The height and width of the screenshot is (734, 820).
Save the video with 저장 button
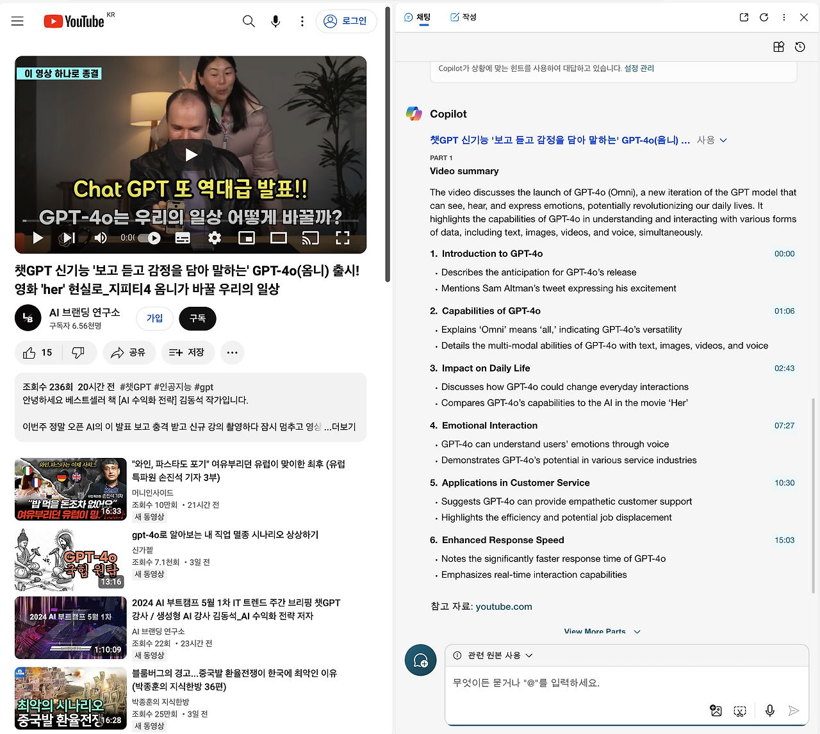click(186, 353)
